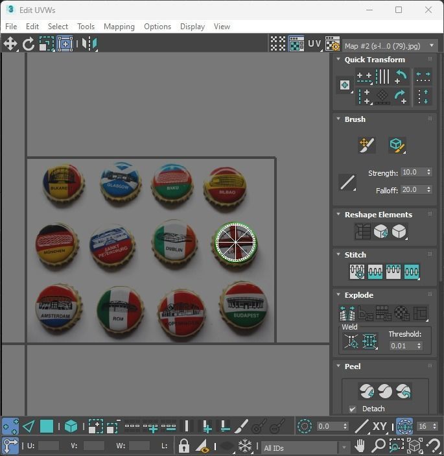Activate the Freeform mode tool
The height and width of the screenshot is (456, 444).
click(x=65, y=44)
